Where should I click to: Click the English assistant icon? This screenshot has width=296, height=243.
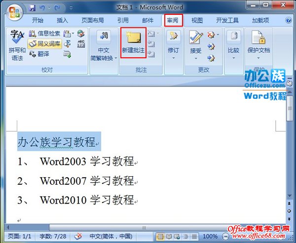point(67,44)
